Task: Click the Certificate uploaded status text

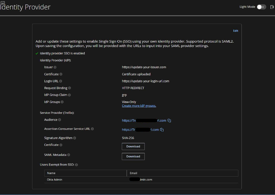Action: pos(136,74)
